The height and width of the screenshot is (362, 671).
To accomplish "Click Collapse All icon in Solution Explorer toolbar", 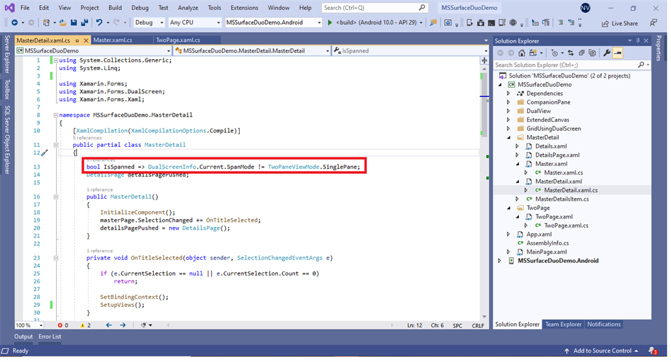I will point(581,53).
